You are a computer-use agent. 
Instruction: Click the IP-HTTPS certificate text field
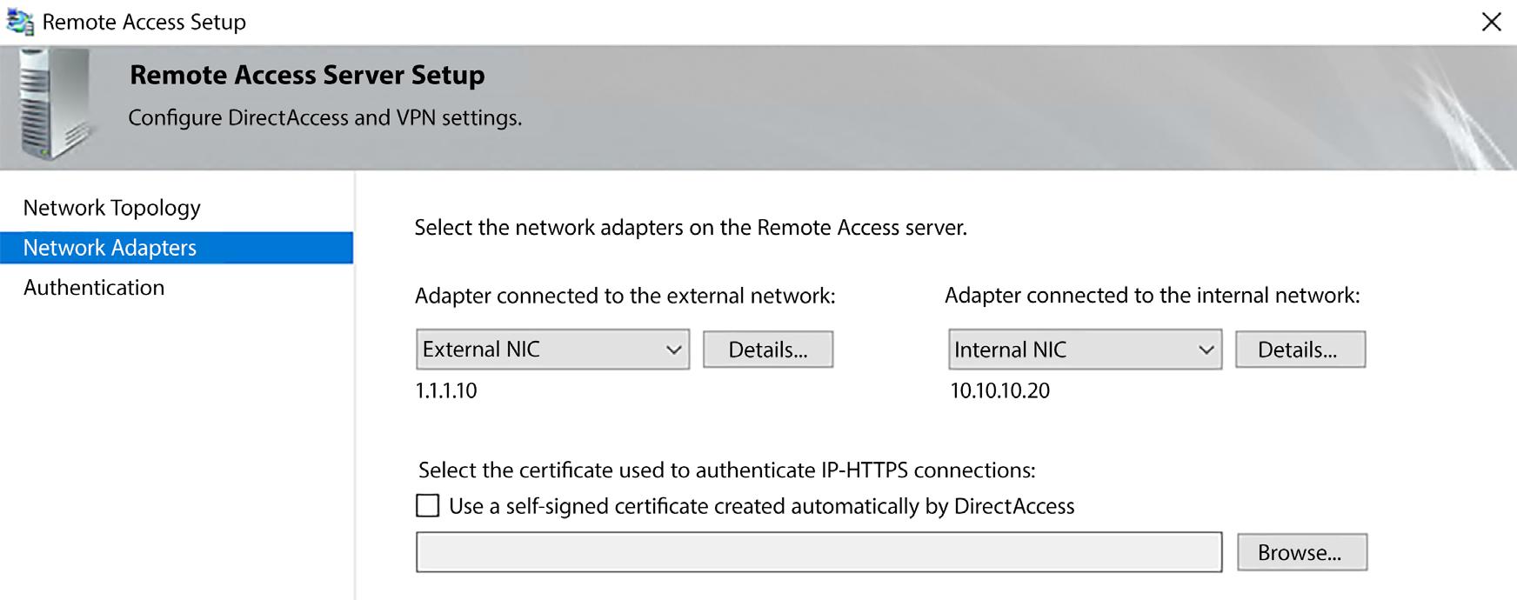click(x=819, y=552)
